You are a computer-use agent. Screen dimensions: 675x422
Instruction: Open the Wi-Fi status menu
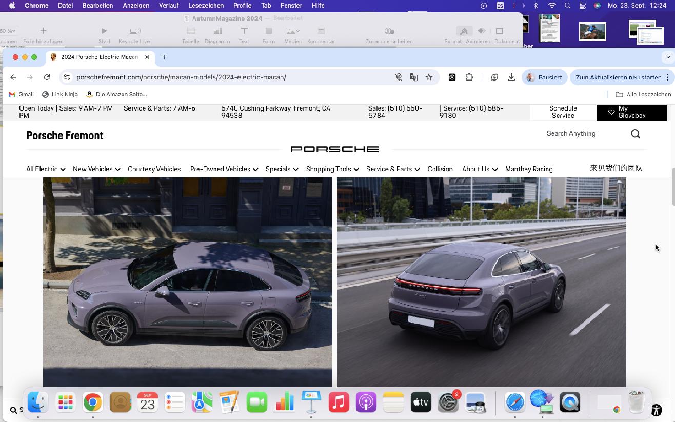(x=552, y=6)
